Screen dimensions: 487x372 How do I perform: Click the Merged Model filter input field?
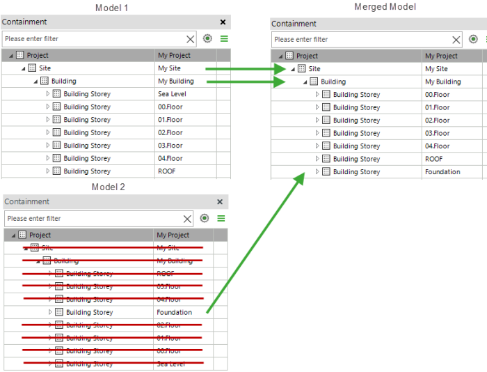click(367, 40)
